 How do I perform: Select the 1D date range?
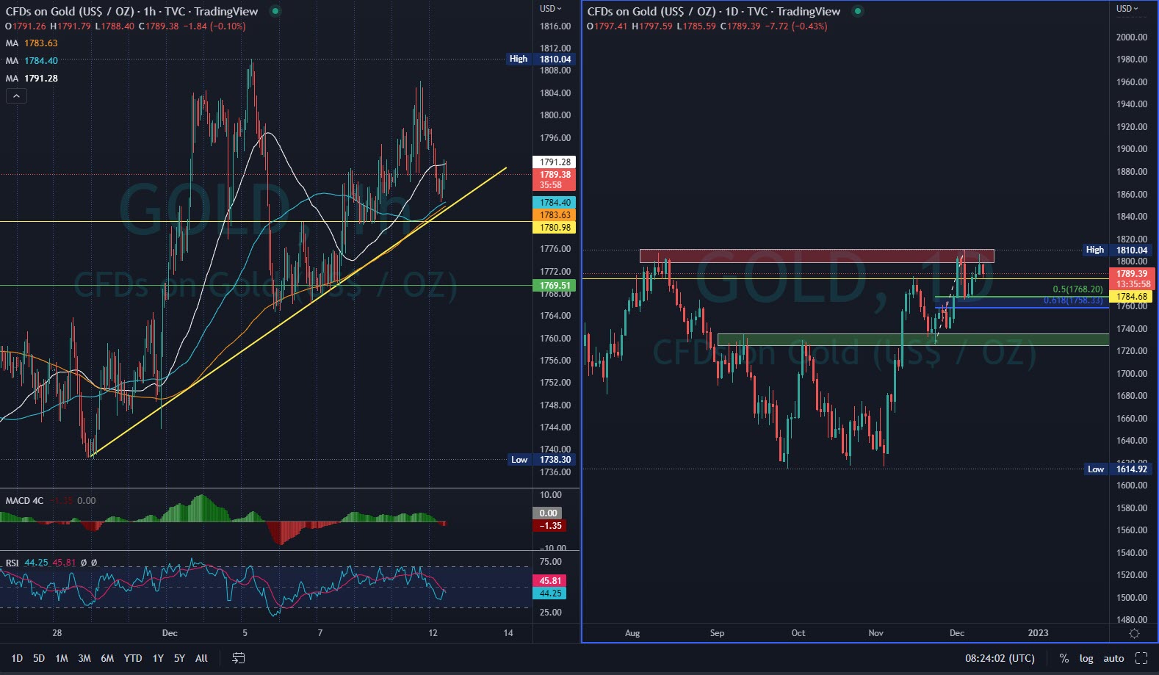(x=17, y=658)
